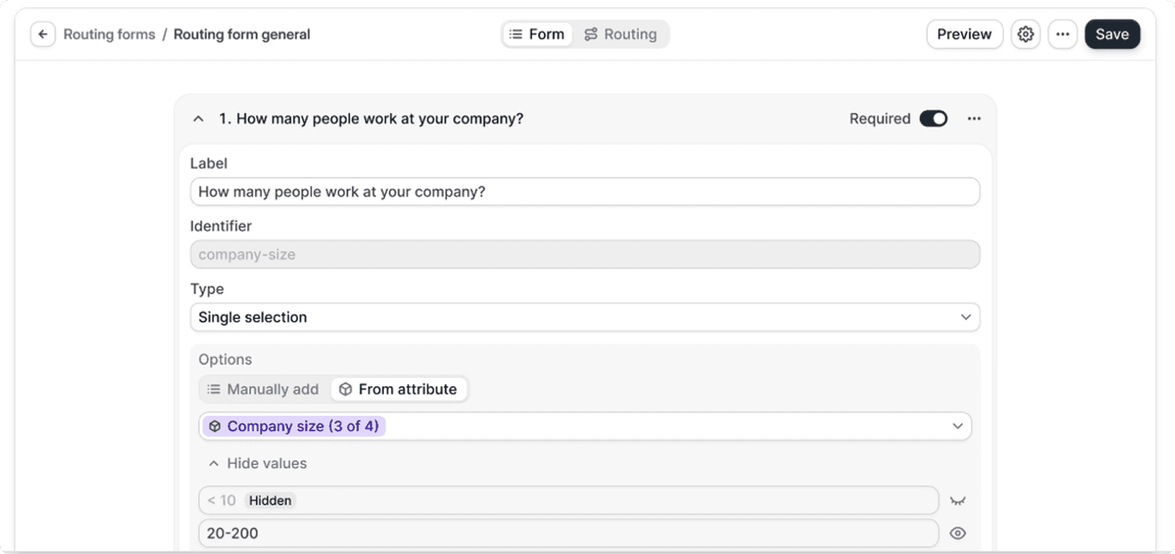This screenshot has height=554, width=1175.
Task: Collapse question 1 with the chevron
Action: (198, 119)
